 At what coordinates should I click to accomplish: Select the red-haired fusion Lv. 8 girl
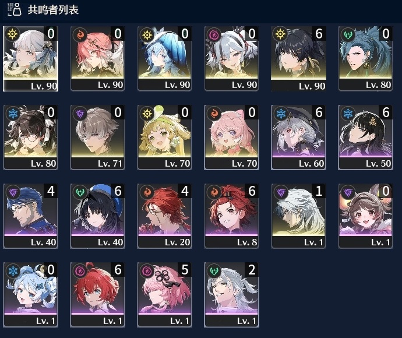(231, 216)
